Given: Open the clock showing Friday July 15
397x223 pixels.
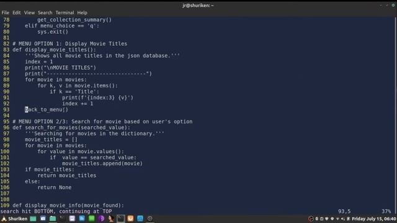Looking at the screenshot, I should pos(373,219).
